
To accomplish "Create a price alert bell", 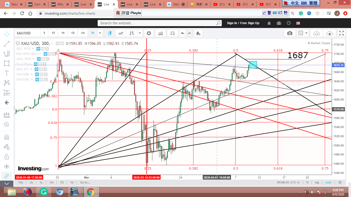I will coord(198,33).
